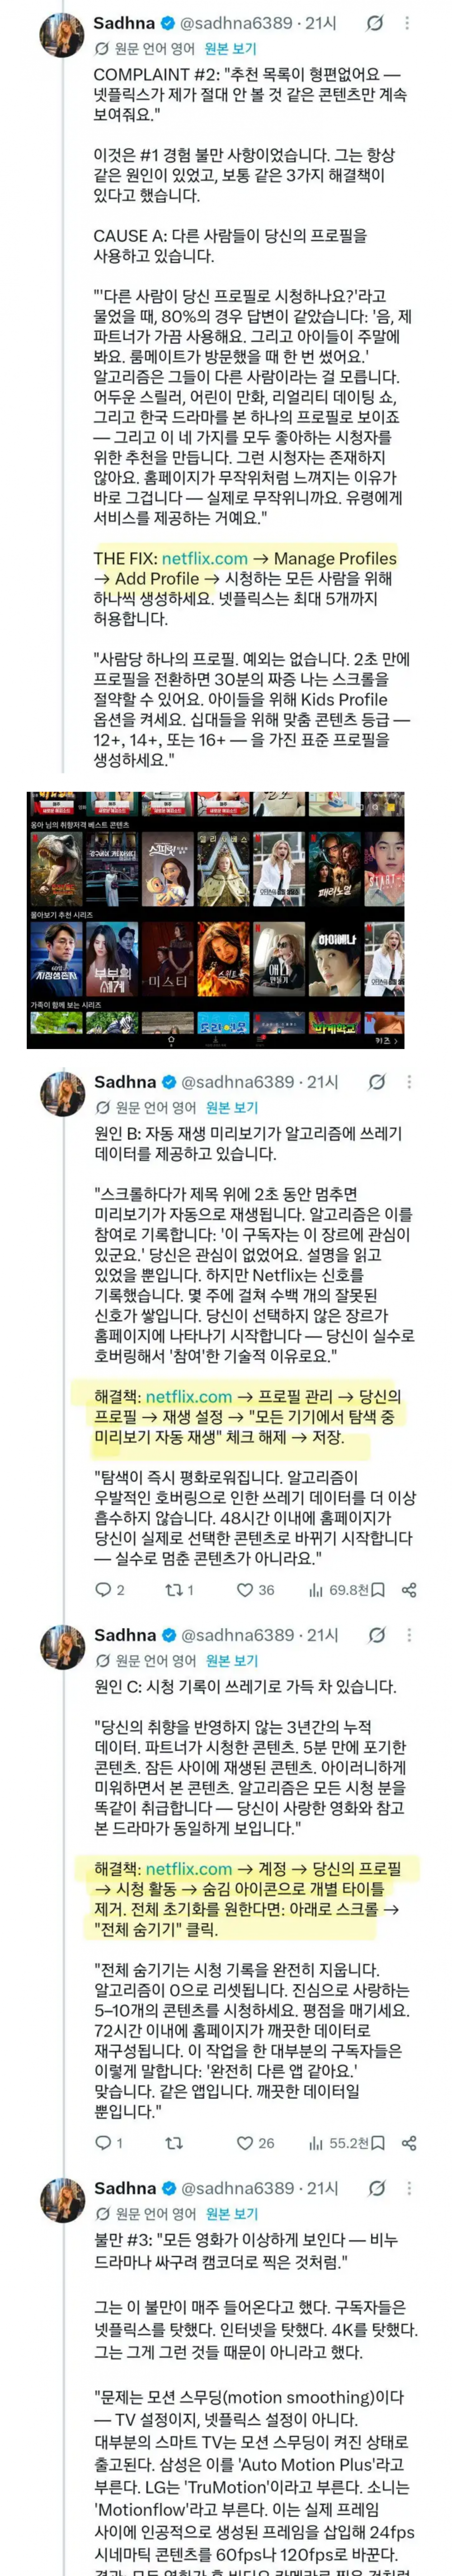Like the tweet with 36 likes

(x=255, y=1589)
